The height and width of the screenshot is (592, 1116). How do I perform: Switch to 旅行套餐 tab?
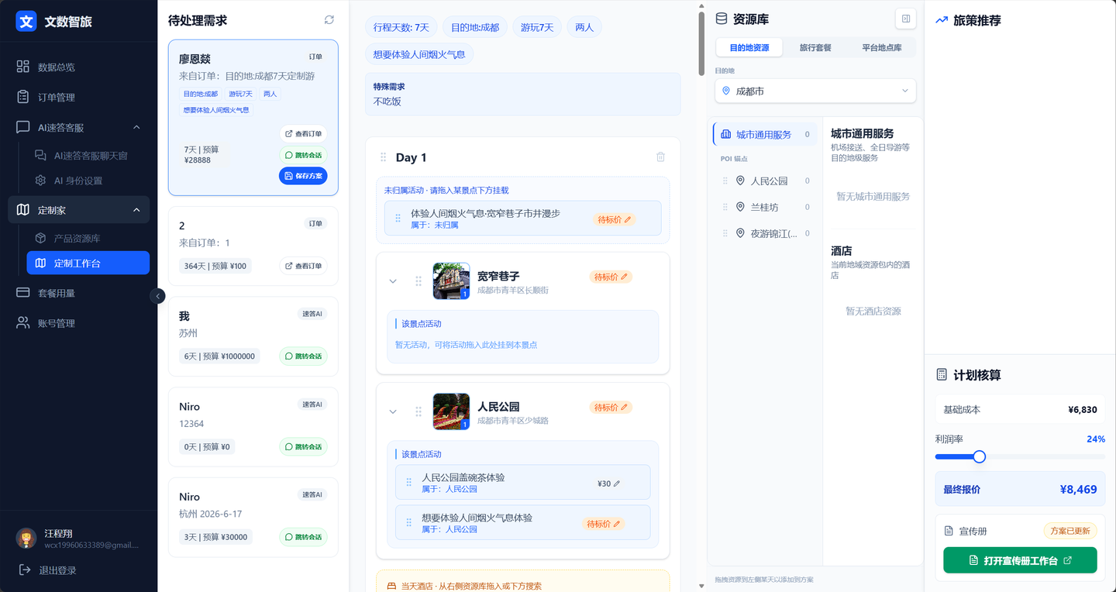click(815, 47)
